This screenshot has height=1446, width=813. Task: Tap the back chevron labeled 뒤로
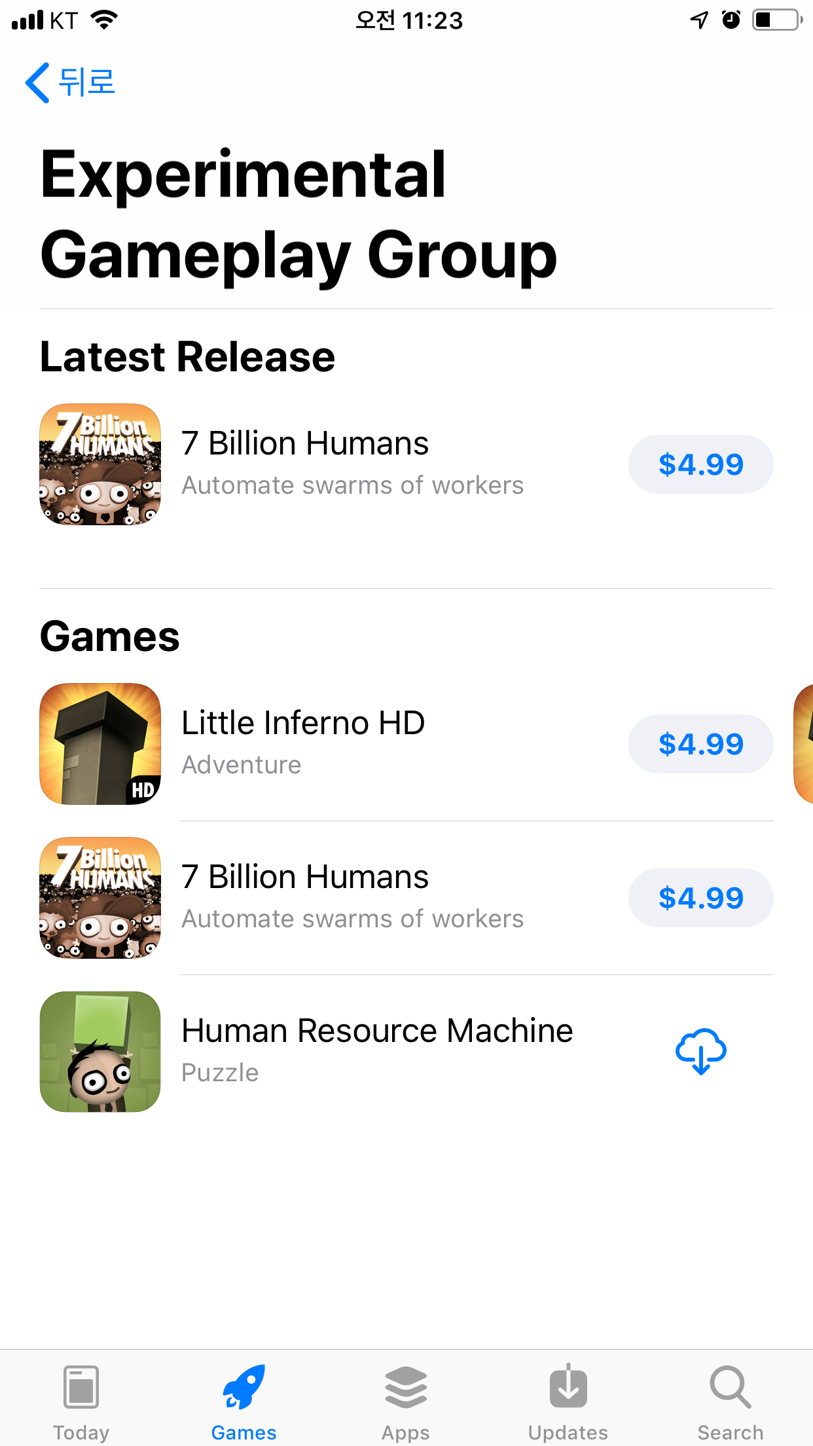point(69,83)
